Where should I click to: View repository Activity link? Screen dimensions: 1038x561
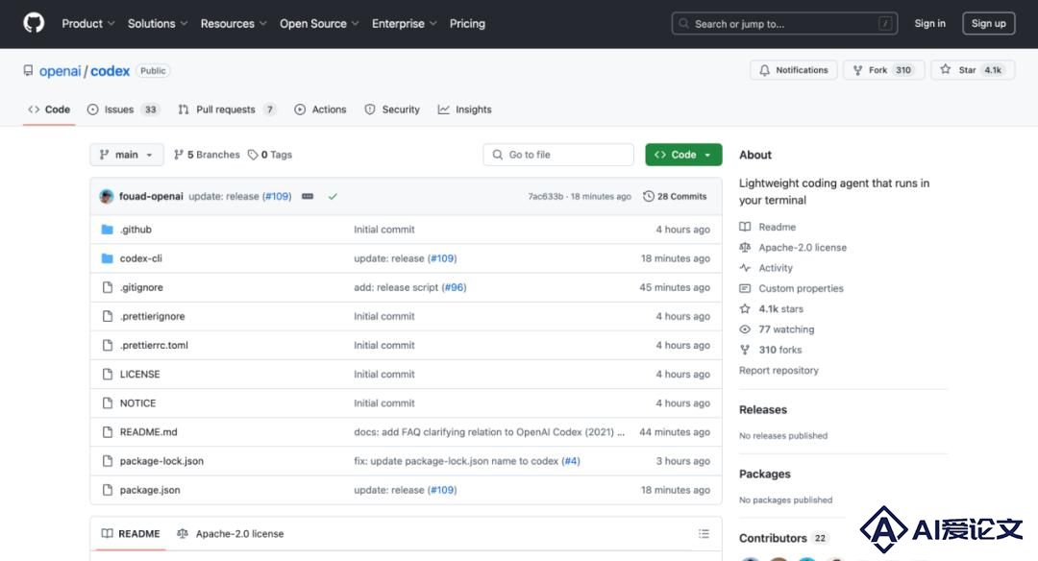(x=766, y=268)
